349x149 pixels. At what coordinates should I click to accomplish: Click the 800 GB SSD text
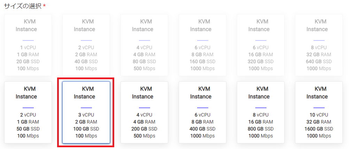[261, 129]
